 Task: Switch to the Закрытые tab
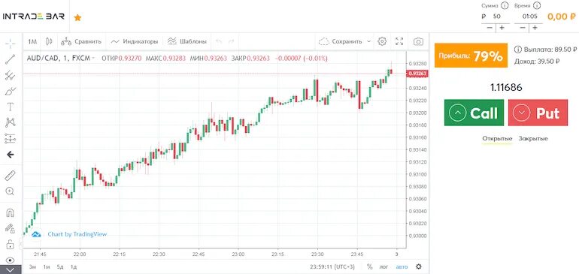(533, 139)
